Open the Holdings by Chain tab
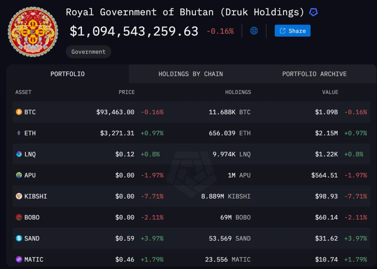Image resolution: width=377 pixels, height=269 pixels. 191,74
